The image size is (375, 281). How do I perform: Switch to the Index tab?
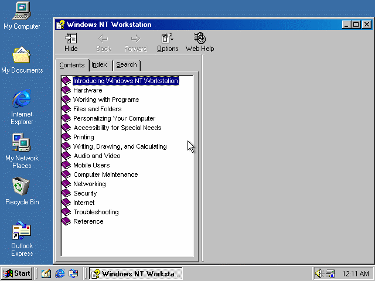[99, 65]
